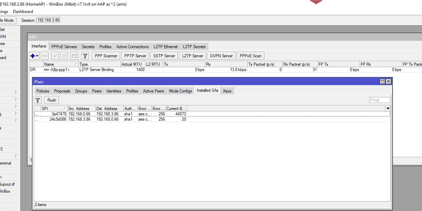Click the blue plus Add icon in PPP

(x=33, y=56)
